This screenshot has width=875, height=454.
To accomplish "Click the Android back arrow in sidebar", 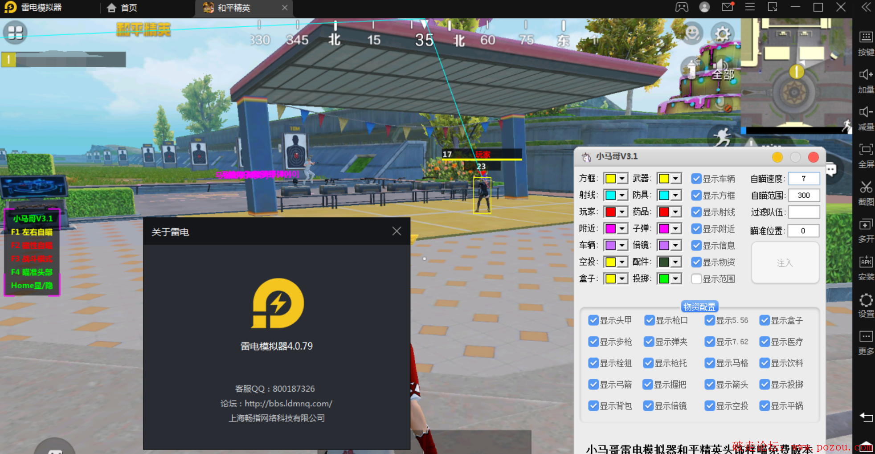I will coord(866,417).
